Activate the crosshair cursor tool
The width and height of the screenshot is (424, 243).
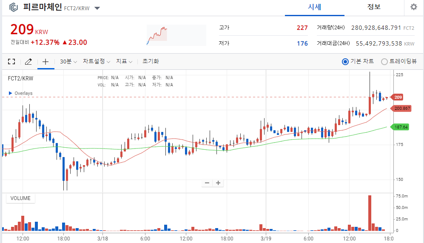pyautogui.click(x=46, y=61)
